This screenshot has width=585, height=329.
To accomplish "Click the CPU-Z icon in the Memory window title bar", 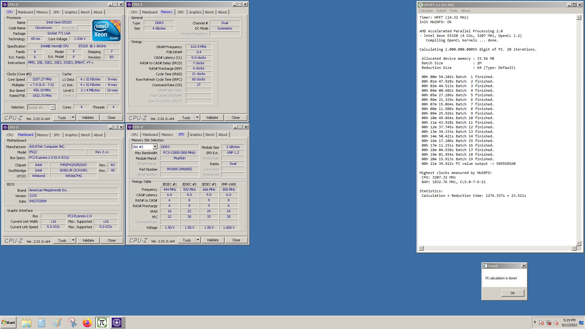I will point(129,5).
